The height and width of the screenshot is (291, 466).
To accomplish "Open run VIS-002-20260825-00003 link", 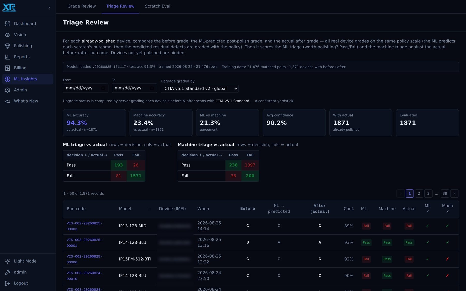I will point(84,226).
